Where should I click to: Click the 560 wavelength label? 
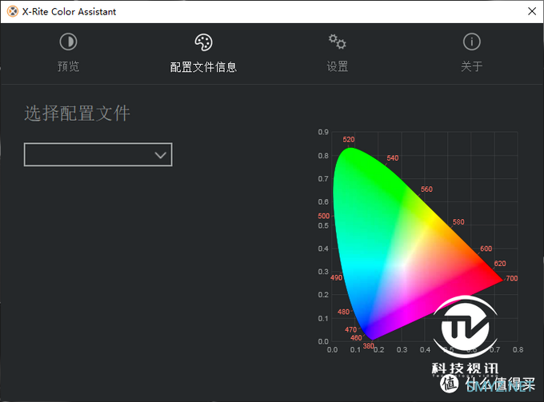tap(426, 189)
